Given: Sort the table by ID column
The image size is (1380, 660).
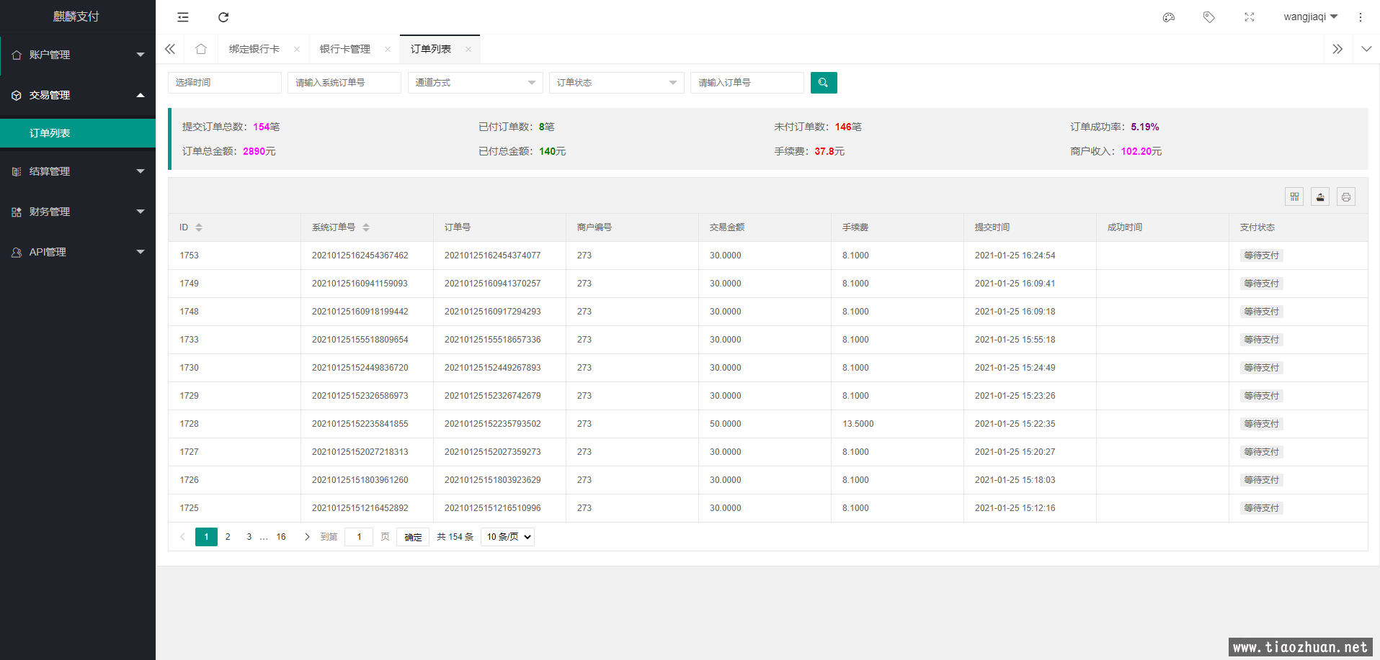Looking at the screenshot, I should (x=199, y=227).
